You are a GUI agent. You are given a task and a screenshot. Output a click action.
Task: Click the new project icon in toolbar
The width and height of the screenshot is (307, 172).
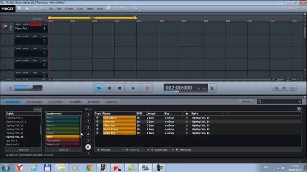[x=20, y=9]
